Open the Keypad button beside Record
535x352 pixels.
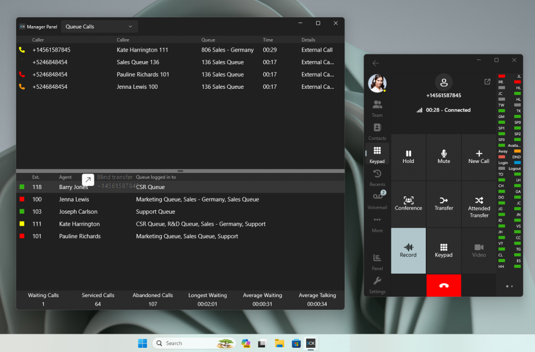[444, 251]
